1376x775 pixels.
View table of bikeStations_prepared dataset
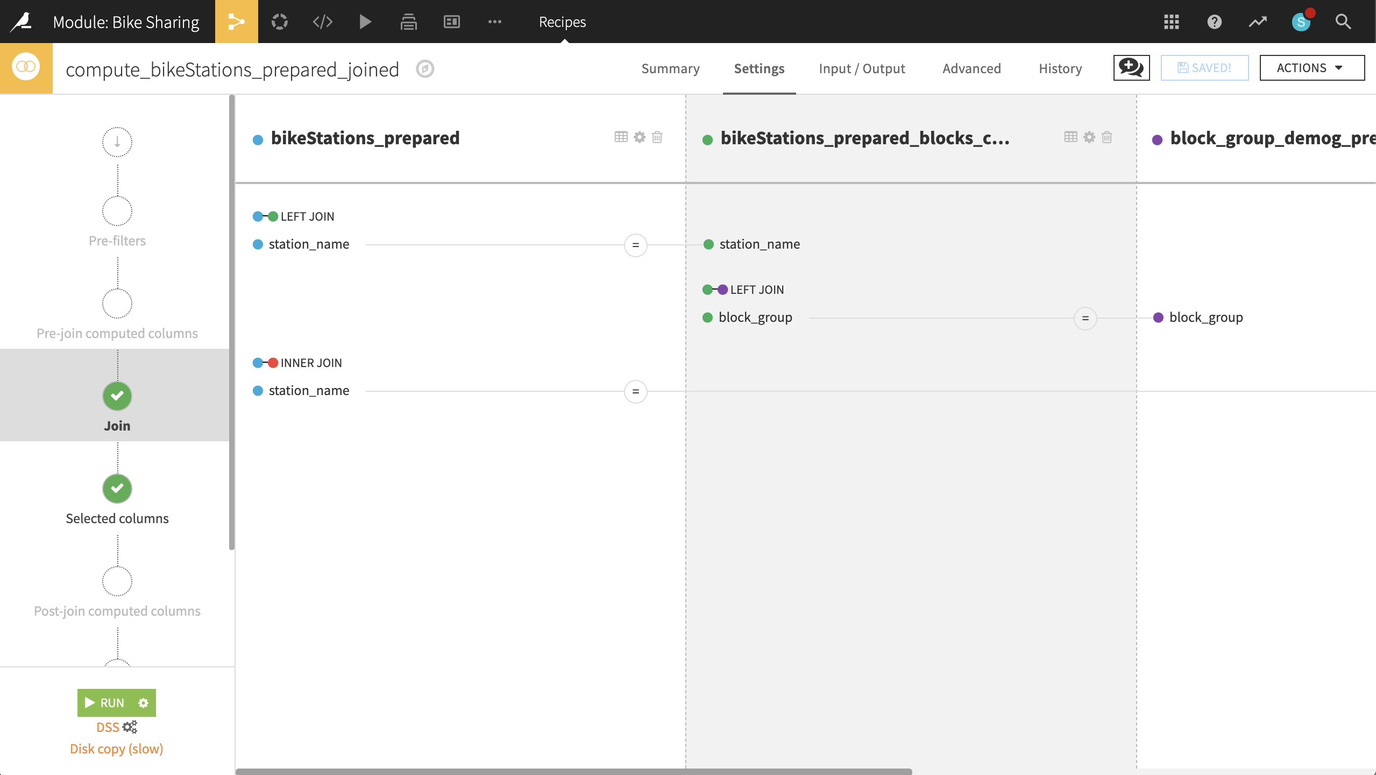[x=621, y=137]
